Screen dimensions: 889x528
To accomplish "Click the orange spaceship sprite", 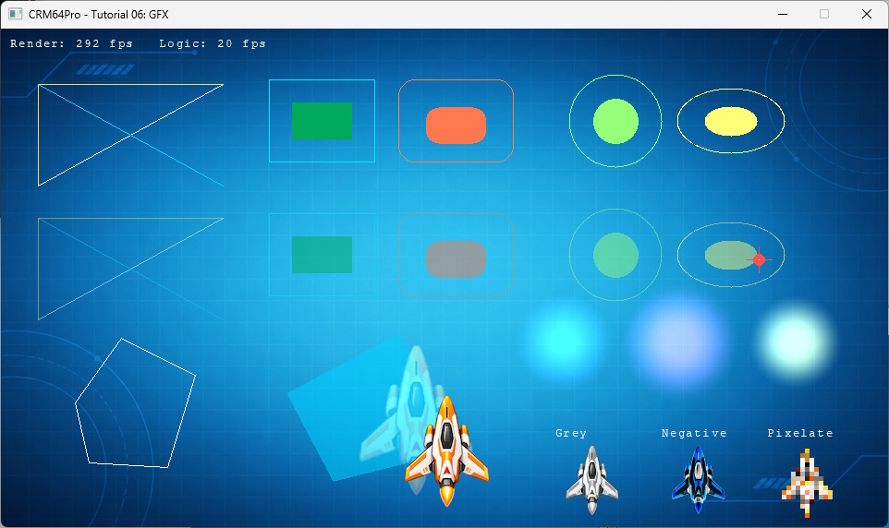I will [x=446, y=451].
